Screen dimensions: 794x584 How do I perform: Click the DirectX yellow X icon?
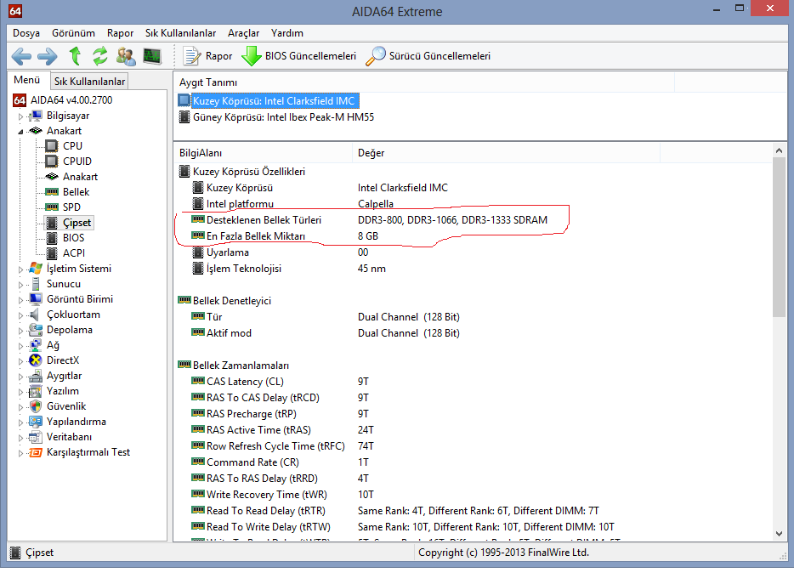[x=36, y=360]
